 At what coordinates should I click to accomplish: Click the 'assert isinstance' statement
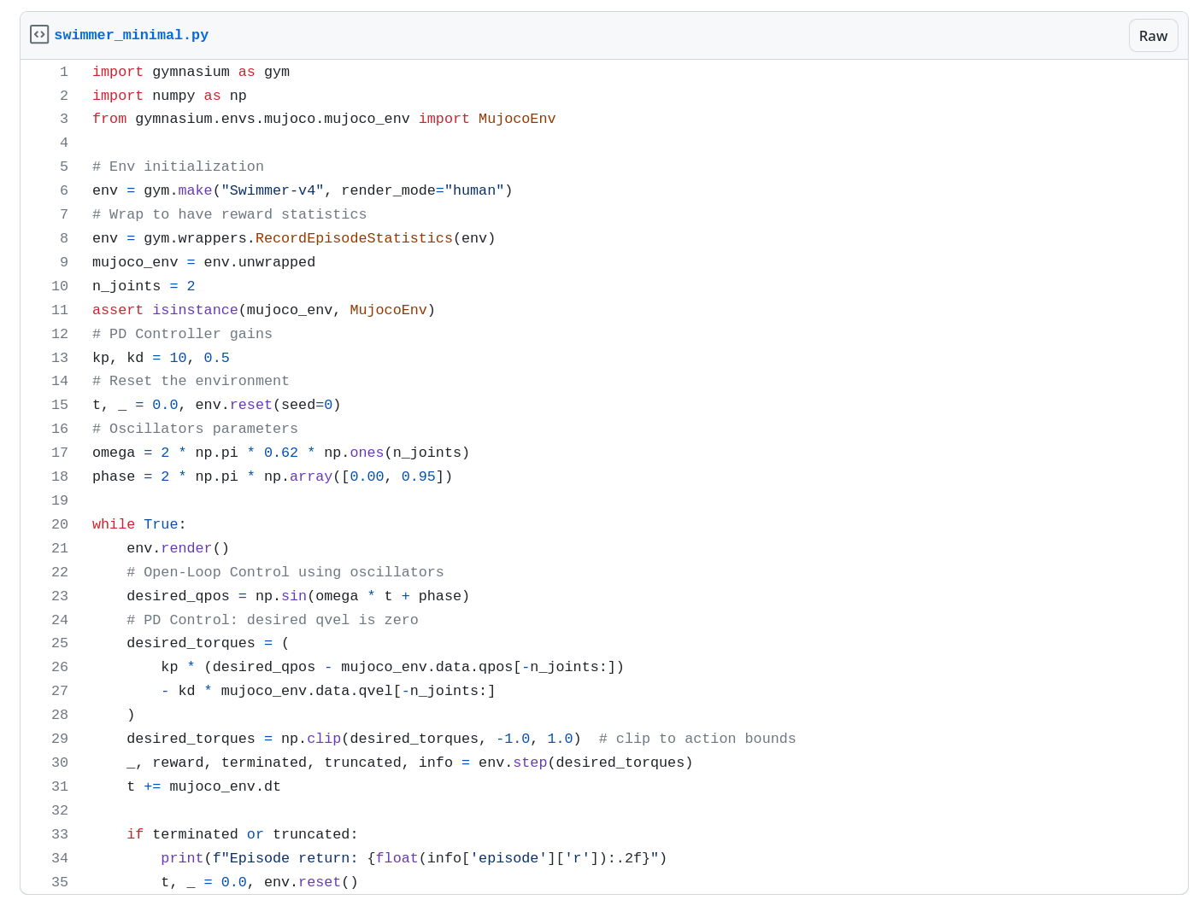(x=264, y=310)
